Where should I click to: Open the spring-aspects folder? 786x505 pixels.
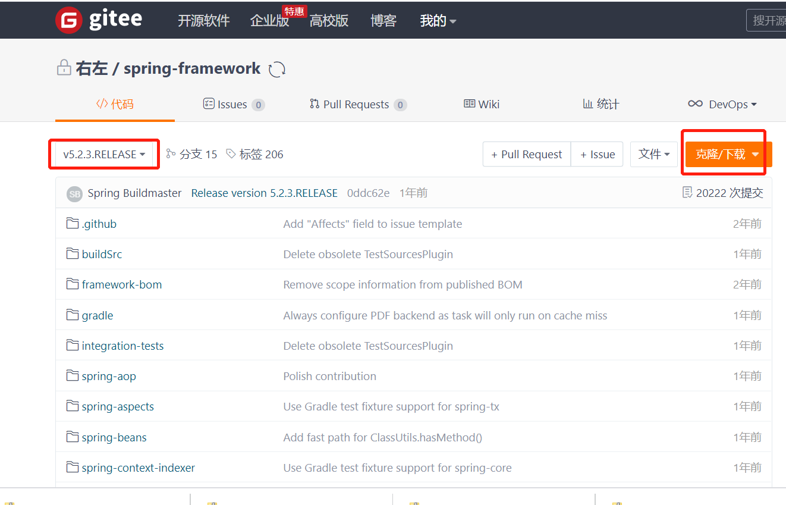(x=118, y=406)
